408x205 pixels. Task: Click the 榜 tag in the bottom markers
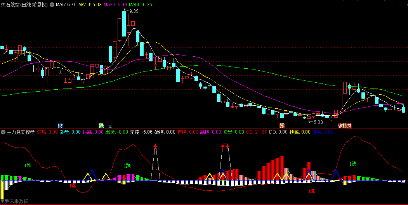click(x=345, y=126)
